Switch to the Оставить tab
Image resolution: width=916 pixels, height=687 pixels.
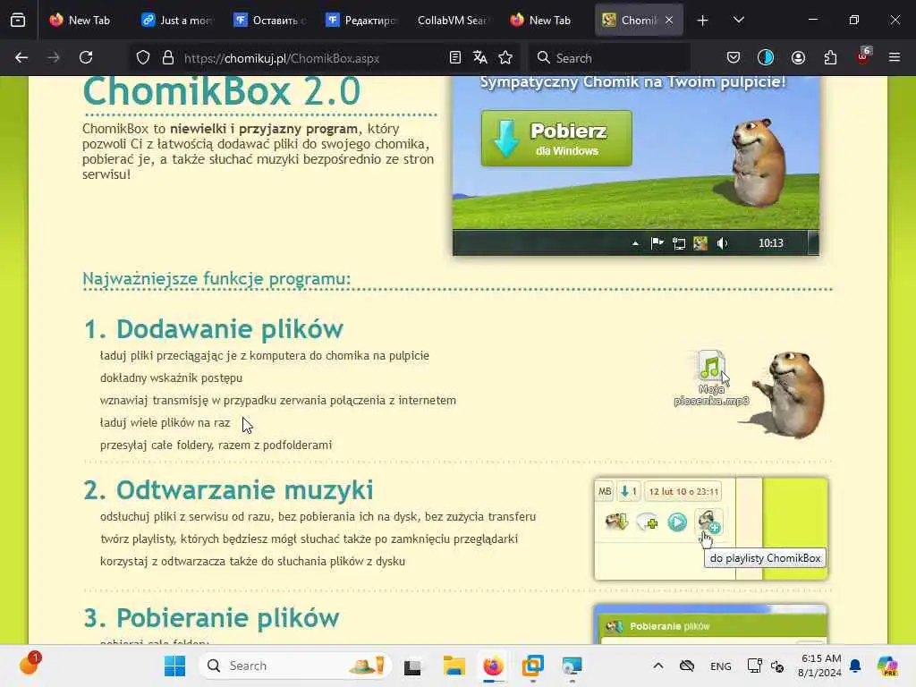270,21
